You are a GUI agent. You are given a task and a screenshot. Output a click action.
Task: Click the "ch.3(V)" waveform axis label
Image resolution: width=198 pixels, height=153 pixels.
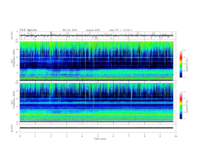pyautogui.click(x=12, y=128)
